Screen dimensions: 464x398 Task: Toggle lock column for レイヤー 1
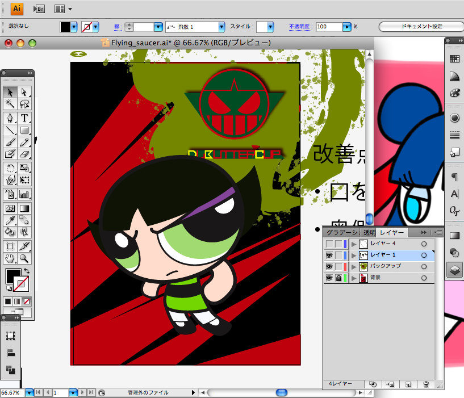click(x=338, y=255)
